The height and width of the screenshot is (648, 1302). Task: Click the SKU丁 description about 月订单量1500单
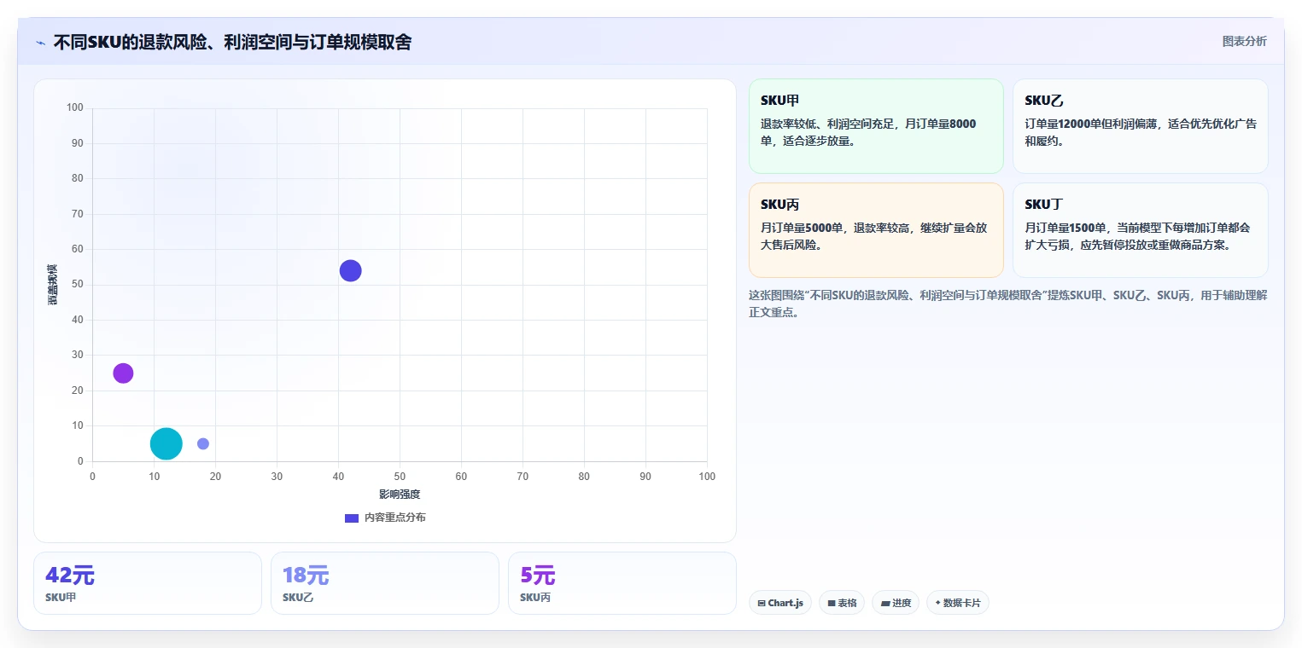coord(1137,236)
